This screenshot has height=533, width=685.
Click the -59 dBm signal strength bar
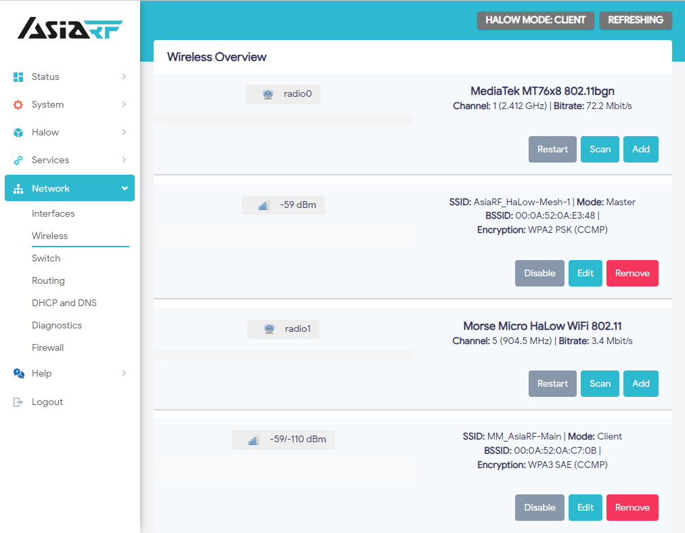pos(283,205)
